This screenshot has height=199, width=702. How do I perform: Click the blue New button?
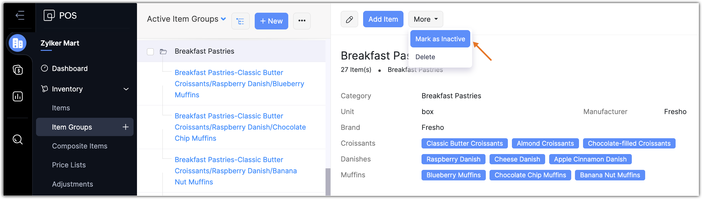click(x=271, y=21)
